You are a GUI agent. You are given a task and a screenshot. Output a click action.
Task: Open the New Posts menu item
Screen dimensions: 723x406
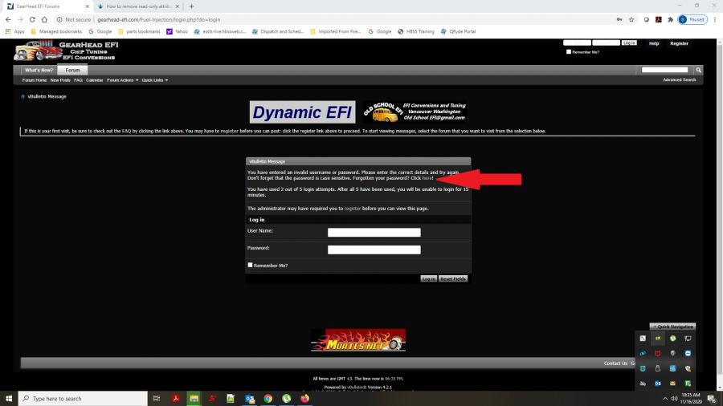(60, 80)
